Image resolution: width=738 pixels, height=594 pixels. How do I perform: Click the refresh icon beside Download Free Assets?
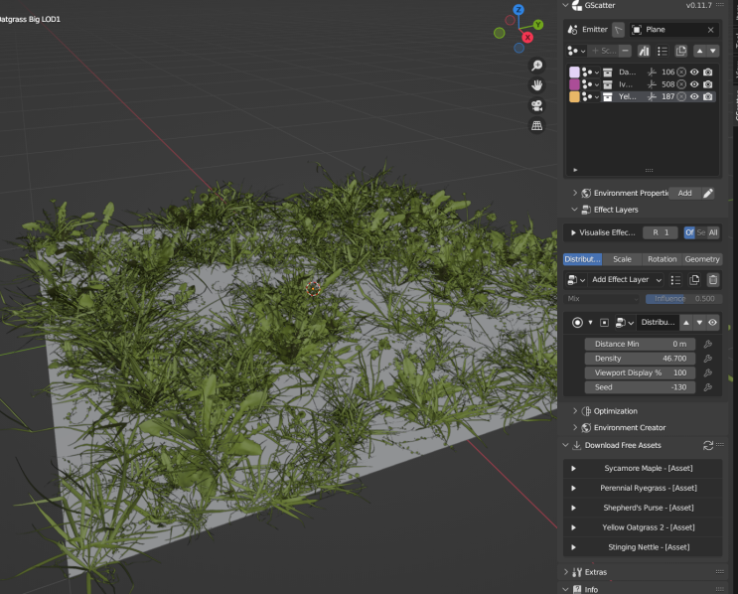point(708,445)
